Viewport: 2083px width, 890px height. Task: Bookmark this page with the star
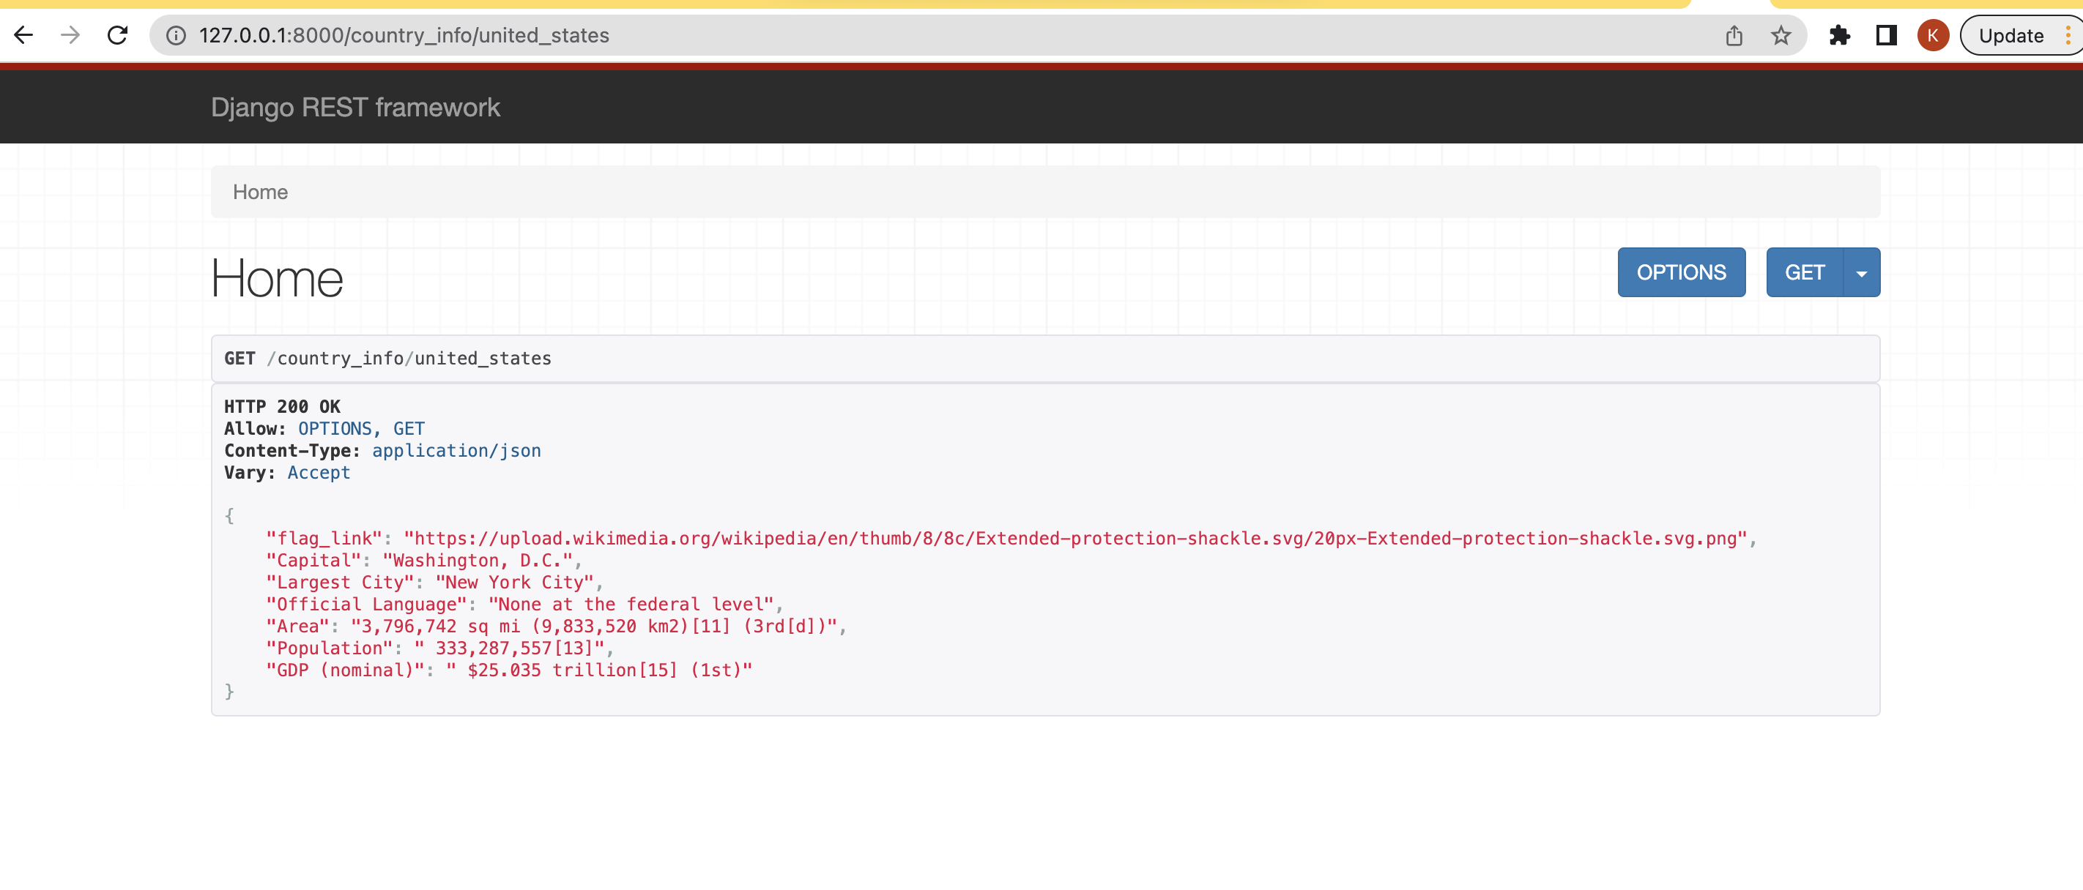click(1781, 36)
